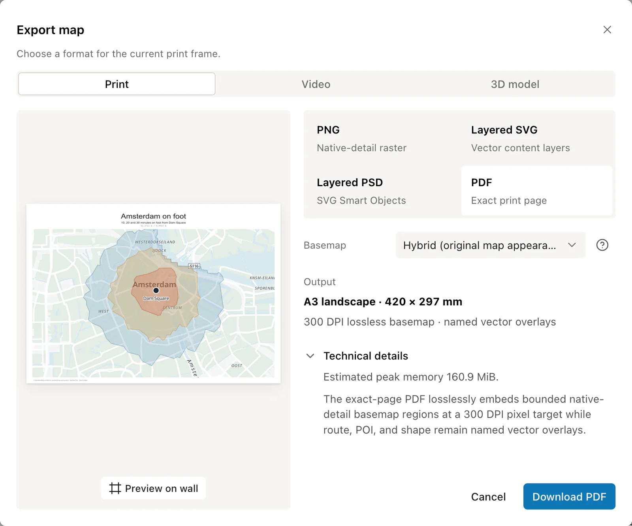Click the Output label
This screenshot has width=632, height=526.
tap(320, 282)
